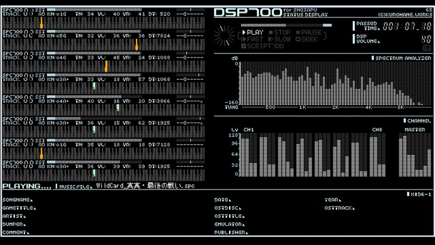The image size is (435, 245).
Task: Click the TUNE label under the spectrum
Action: (232, 107)
